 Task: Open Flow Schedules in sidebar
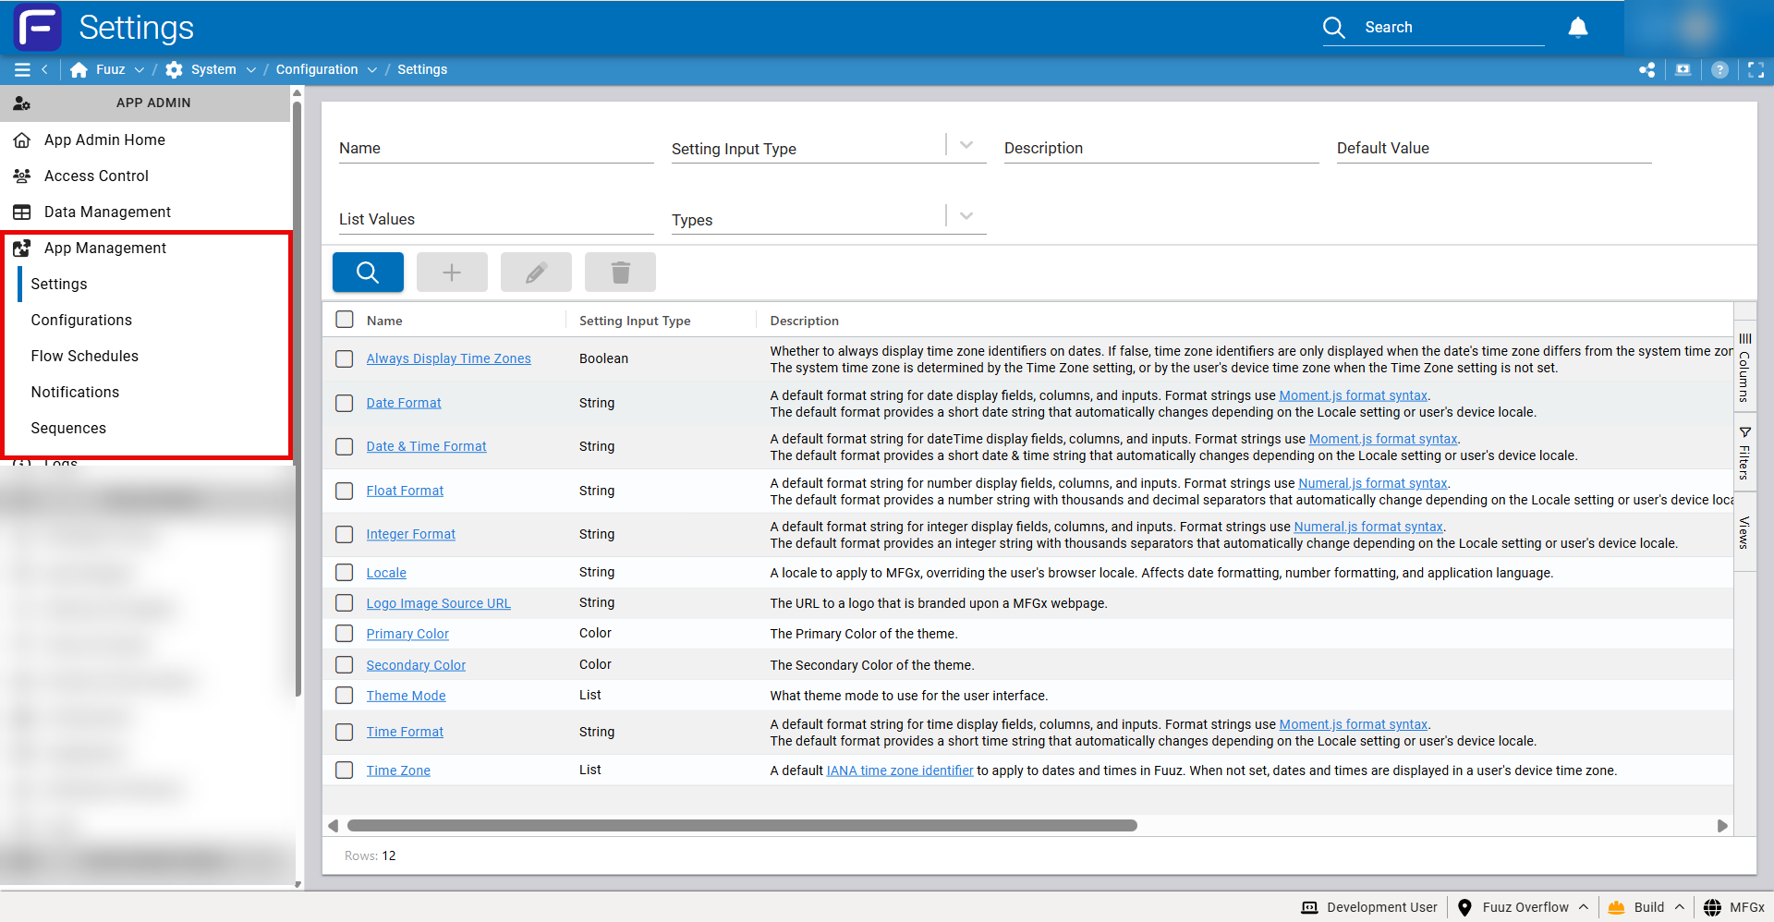(x=85, y=356)
